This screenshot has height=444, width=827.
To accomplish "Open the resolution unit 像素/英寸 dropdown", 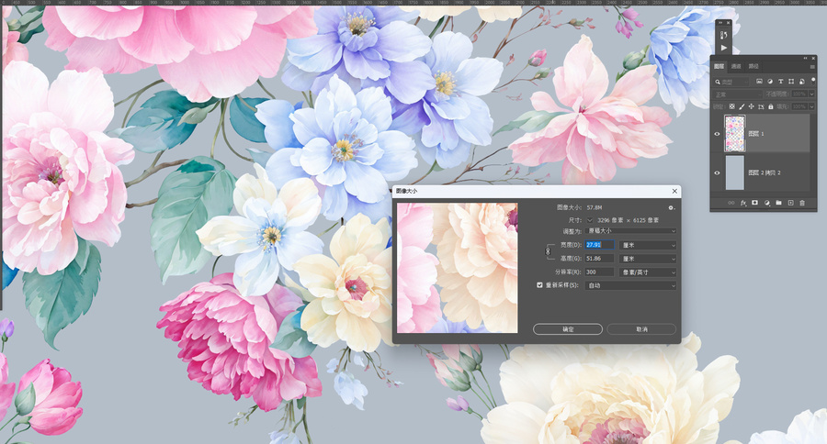I will 648,272.
